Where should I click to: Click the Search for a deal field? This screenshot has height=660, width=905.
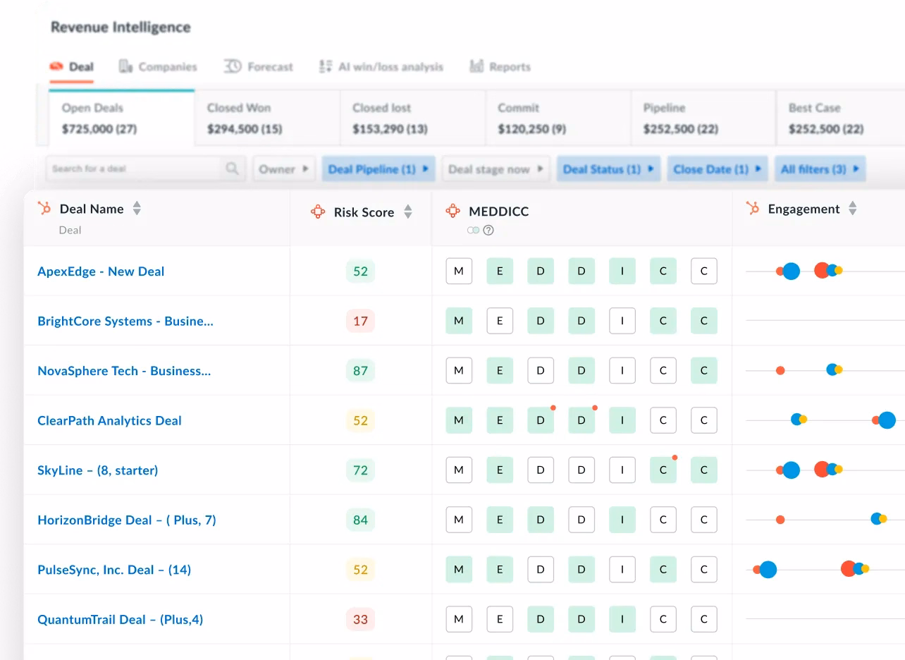click(134, 169)
